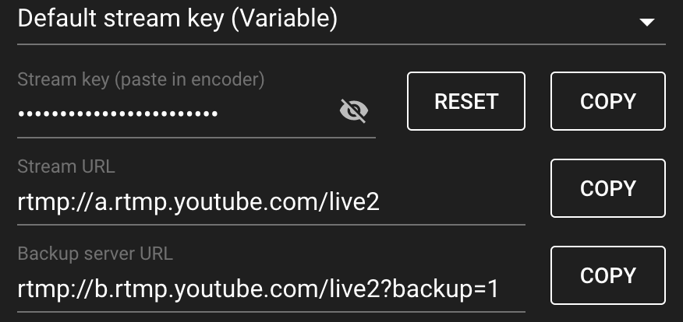The image size is (683, 322).
Task: Reveal the hidden stream key with eye icon
Action: pyautogui.click(x=354, y=110)
